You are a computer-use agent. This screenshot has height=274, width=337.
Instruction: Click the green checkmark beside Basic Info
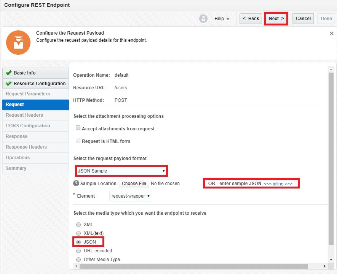(9, 73)
